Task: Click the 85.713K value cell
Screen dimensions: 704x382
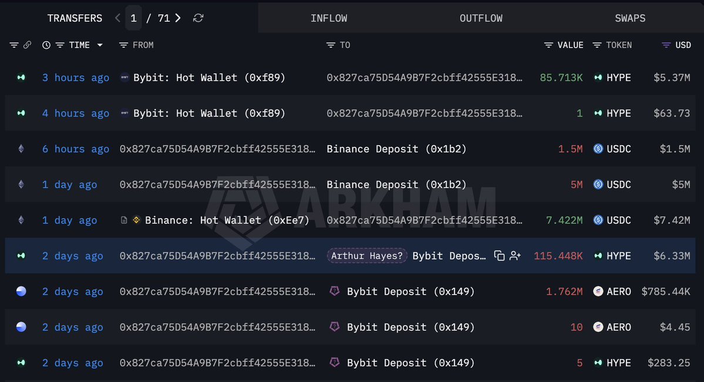Action: tap(561, 77)
